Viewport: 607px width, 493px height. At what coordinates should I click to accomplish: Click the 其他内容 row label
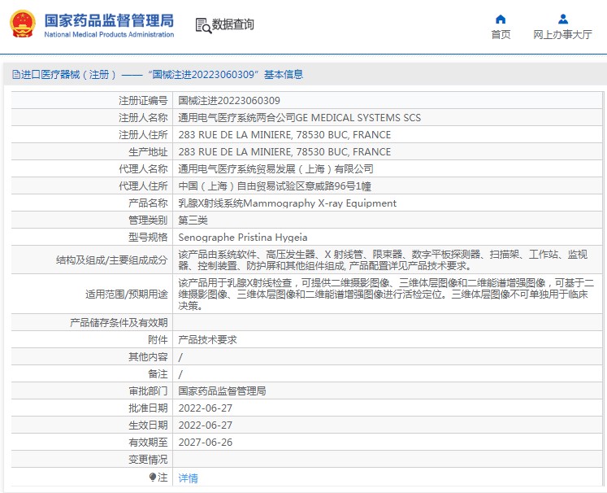(x=148, y=357)
